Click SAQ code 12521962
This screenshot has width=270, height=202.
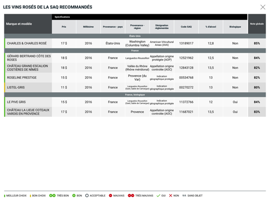point(186,58)
